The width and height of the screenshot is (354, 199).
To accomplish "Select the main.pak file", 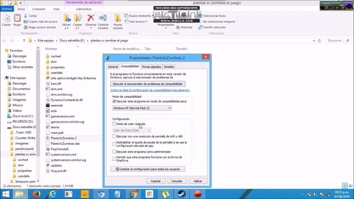I will coord(57,133).
